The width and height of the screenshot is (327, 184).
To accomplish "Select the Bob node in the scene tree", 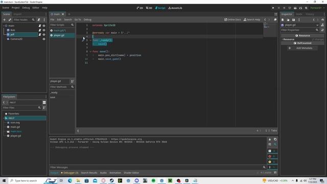I will coord(12,30).
